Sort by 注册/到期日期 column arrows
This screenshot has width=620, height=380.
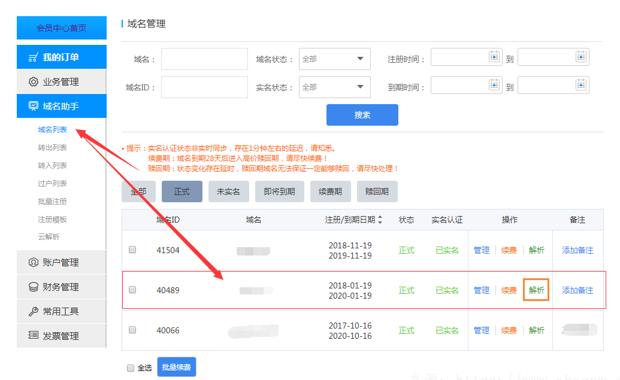tap(380, 220)
